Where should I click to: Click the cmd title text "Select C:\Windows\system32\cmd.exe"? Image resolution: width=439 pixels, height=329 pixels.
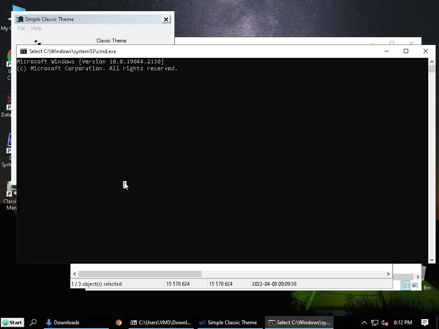click(x=72, y=51)
